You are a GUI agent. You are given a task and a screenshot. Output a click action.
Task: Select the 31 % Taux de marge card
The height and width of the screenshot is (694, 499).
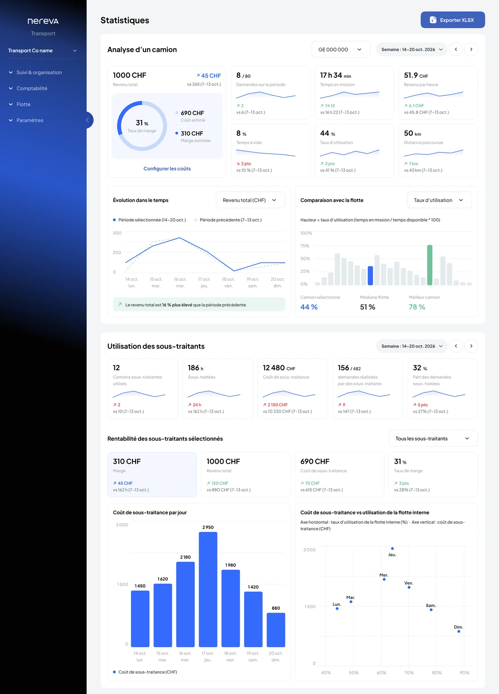[x=433, y=475]
